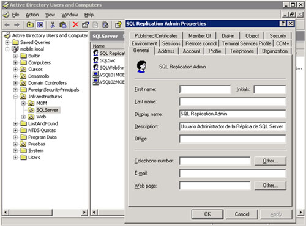Open the Terminal Services Profile tab
This screenshot has height=226, width=306.
[247, 43]
